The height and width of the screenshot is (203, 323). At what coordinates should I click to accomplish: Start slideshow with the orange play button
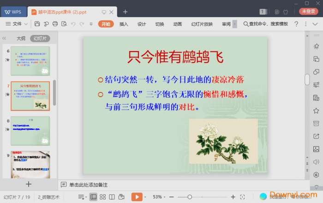click(137, 197)
